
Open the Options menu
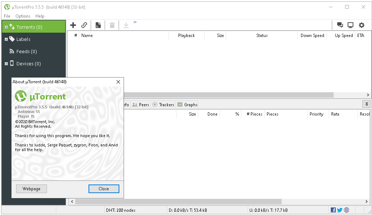[23, 16]
